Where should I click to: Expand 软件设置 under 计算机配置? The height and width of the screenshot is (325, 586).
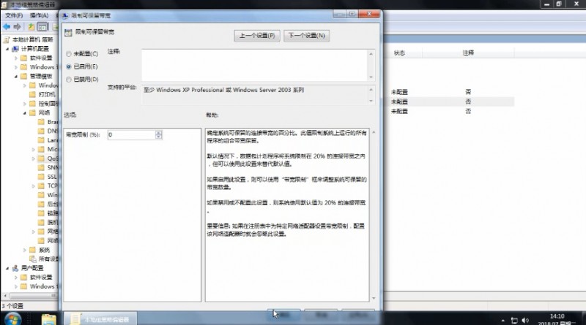point(16,58)
